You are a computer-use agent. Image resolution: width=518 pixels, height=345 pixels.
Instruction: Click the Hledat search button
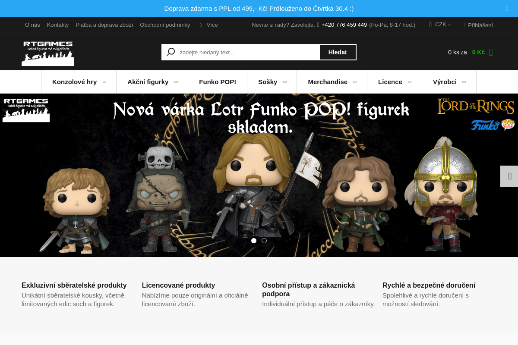click(338, 52)
